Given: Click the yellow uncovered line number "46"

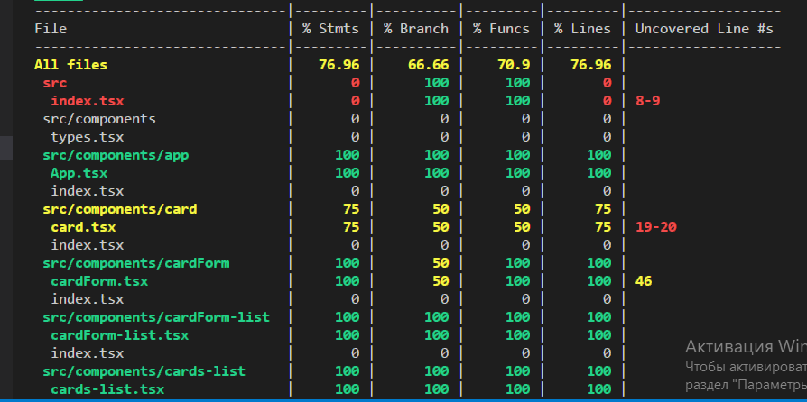Looking at the screenshot, I should pos(644,281).
